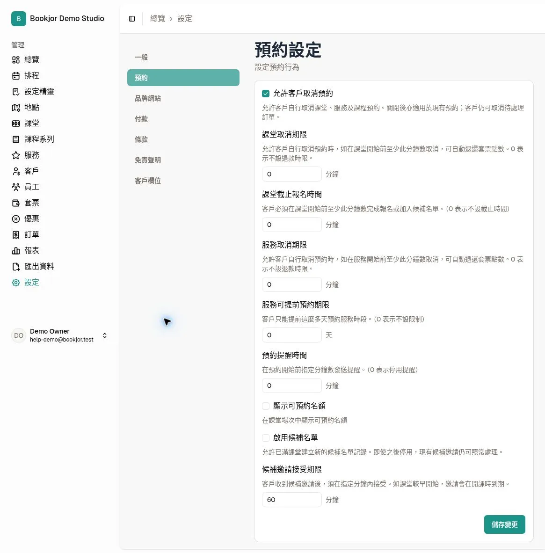This screenshot has height=553, width=545.
Task: Focus the 預約提醒時間 minutes field
Action: point(292,386)
